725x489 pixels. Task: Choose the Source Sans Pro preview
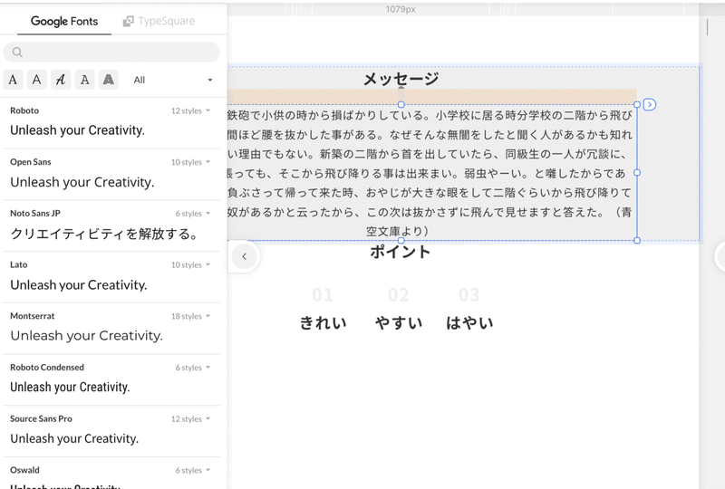74,438
